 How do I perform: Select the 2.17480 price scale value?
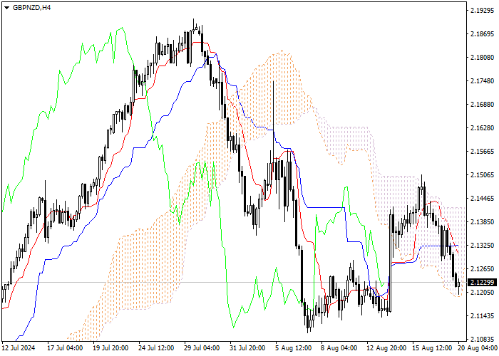pyautogui.click(x=482, y=81)
